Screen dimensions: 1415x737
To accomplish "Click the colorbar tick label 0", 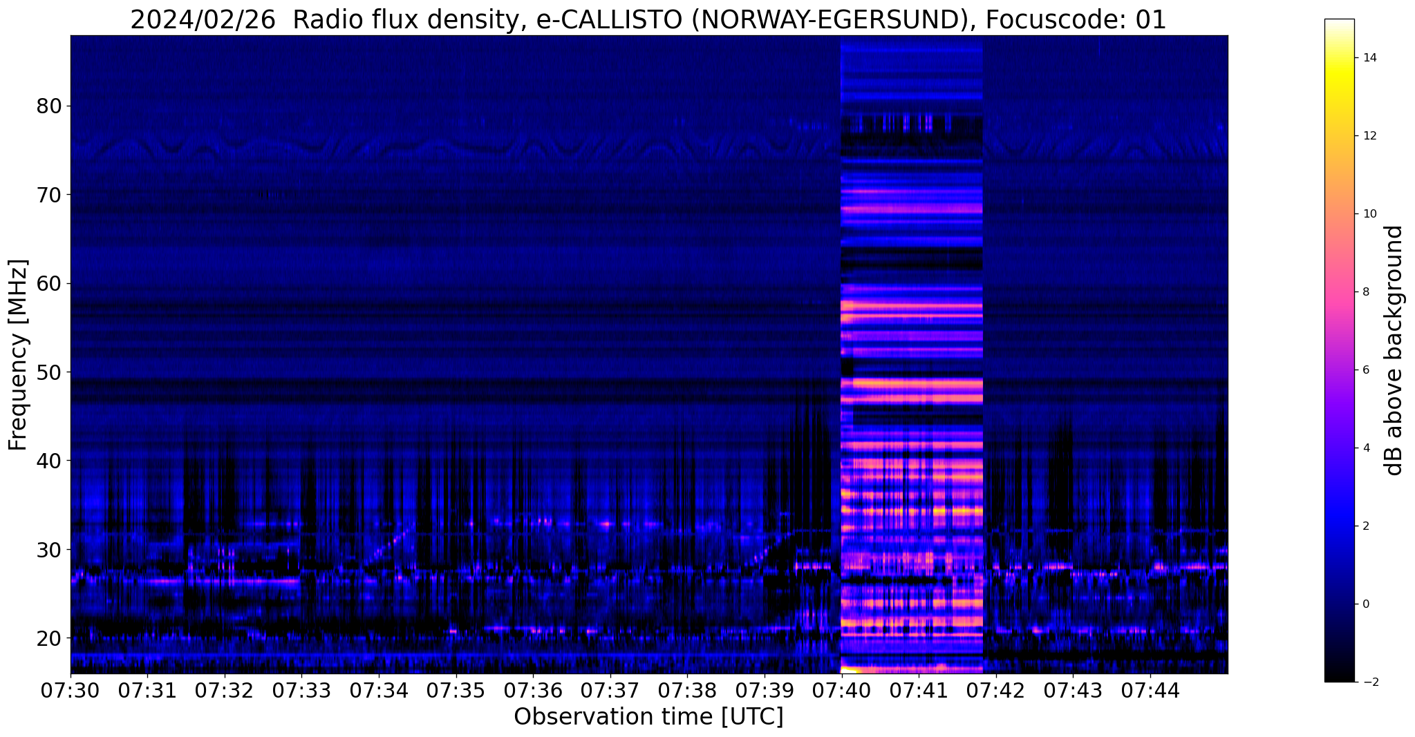I will click(x=1366, y=604).
